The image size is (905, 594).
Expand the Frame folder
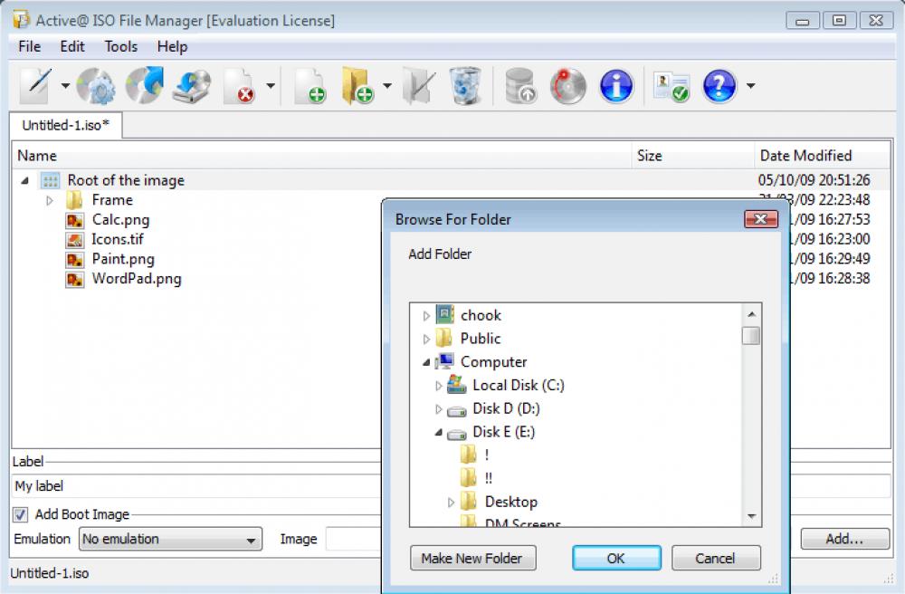[50, 200]
